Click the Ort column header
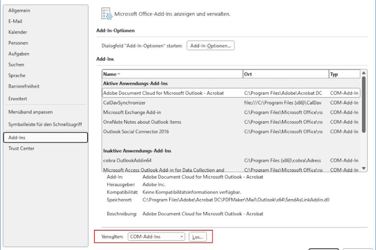The image size is (376, 250). tap(286, 74)
